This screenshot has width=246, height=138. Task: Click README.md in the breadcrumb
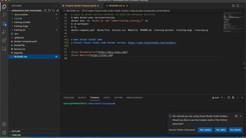(73, 11)
